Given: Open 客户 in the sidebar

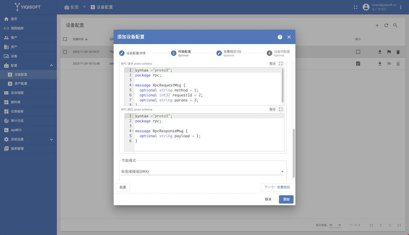Looking at the screenshot, I should (x=28, y=37).
